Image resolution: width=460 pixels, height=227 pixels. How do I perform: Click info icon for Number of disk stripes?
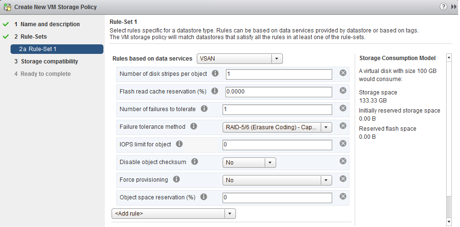(215, 73)
